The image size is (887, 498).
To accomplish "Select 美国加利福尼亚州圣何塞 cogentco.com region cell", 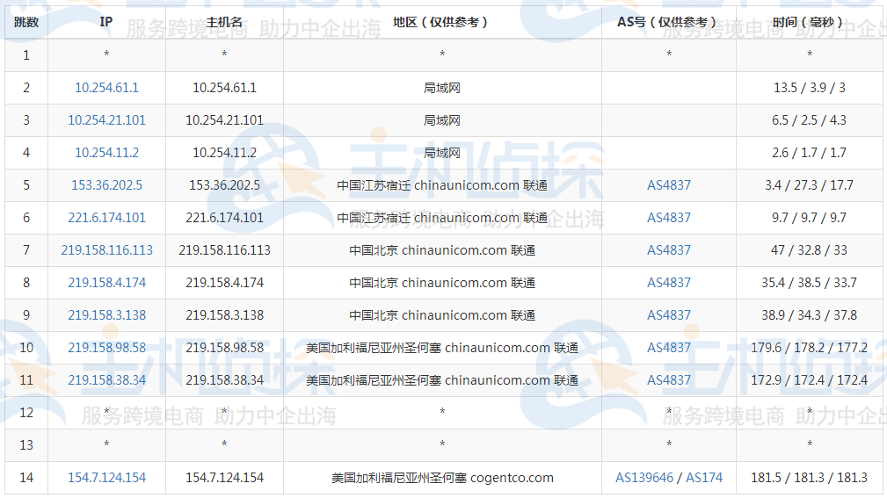I will pyautogui.click(x=442, y=478).
